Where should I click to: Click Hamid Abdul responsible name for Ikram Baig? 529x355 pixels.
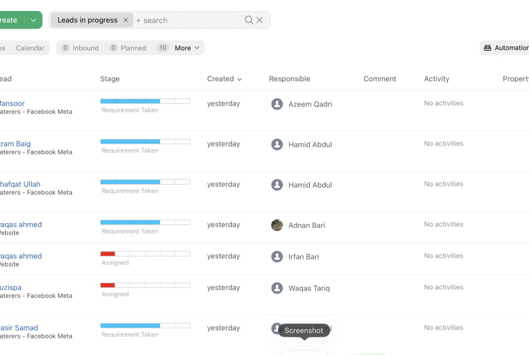point(310,145)
